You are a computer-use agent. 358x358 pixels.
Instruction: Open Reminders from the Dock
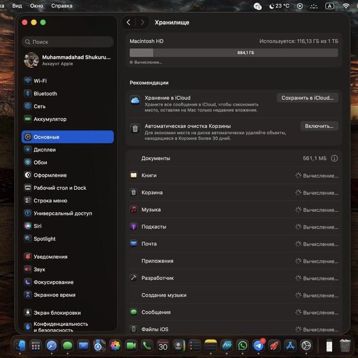click(195, 346)
